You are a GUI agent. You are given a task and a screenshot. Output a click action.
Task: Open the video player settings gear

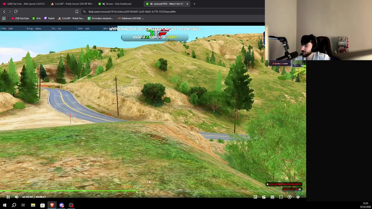click(x=298, y=197)
